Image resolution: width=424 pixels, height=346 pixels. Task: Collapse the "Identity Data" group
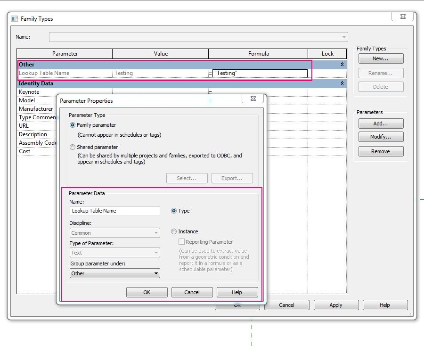[x=343, y=83]
